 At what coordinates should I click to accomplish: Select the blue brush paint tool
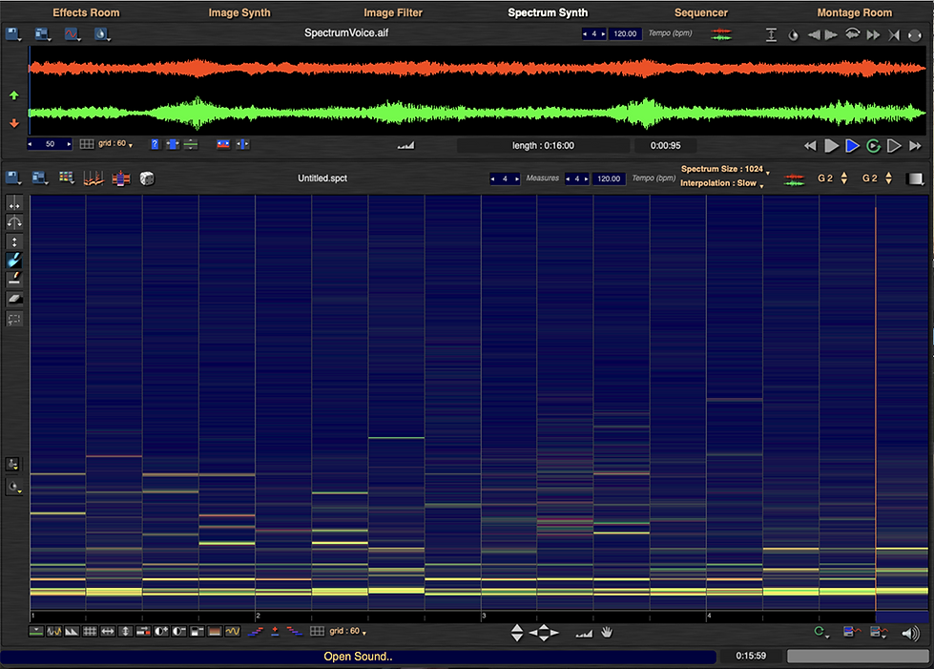(14, 260)
